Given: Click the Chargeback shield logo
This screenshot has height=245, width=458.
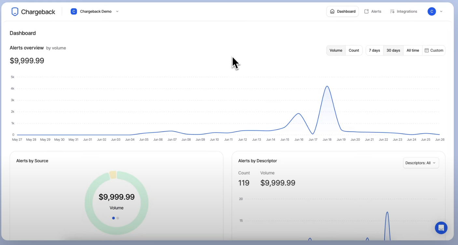Looking at the screenshot, I should [x=15, y=11].
